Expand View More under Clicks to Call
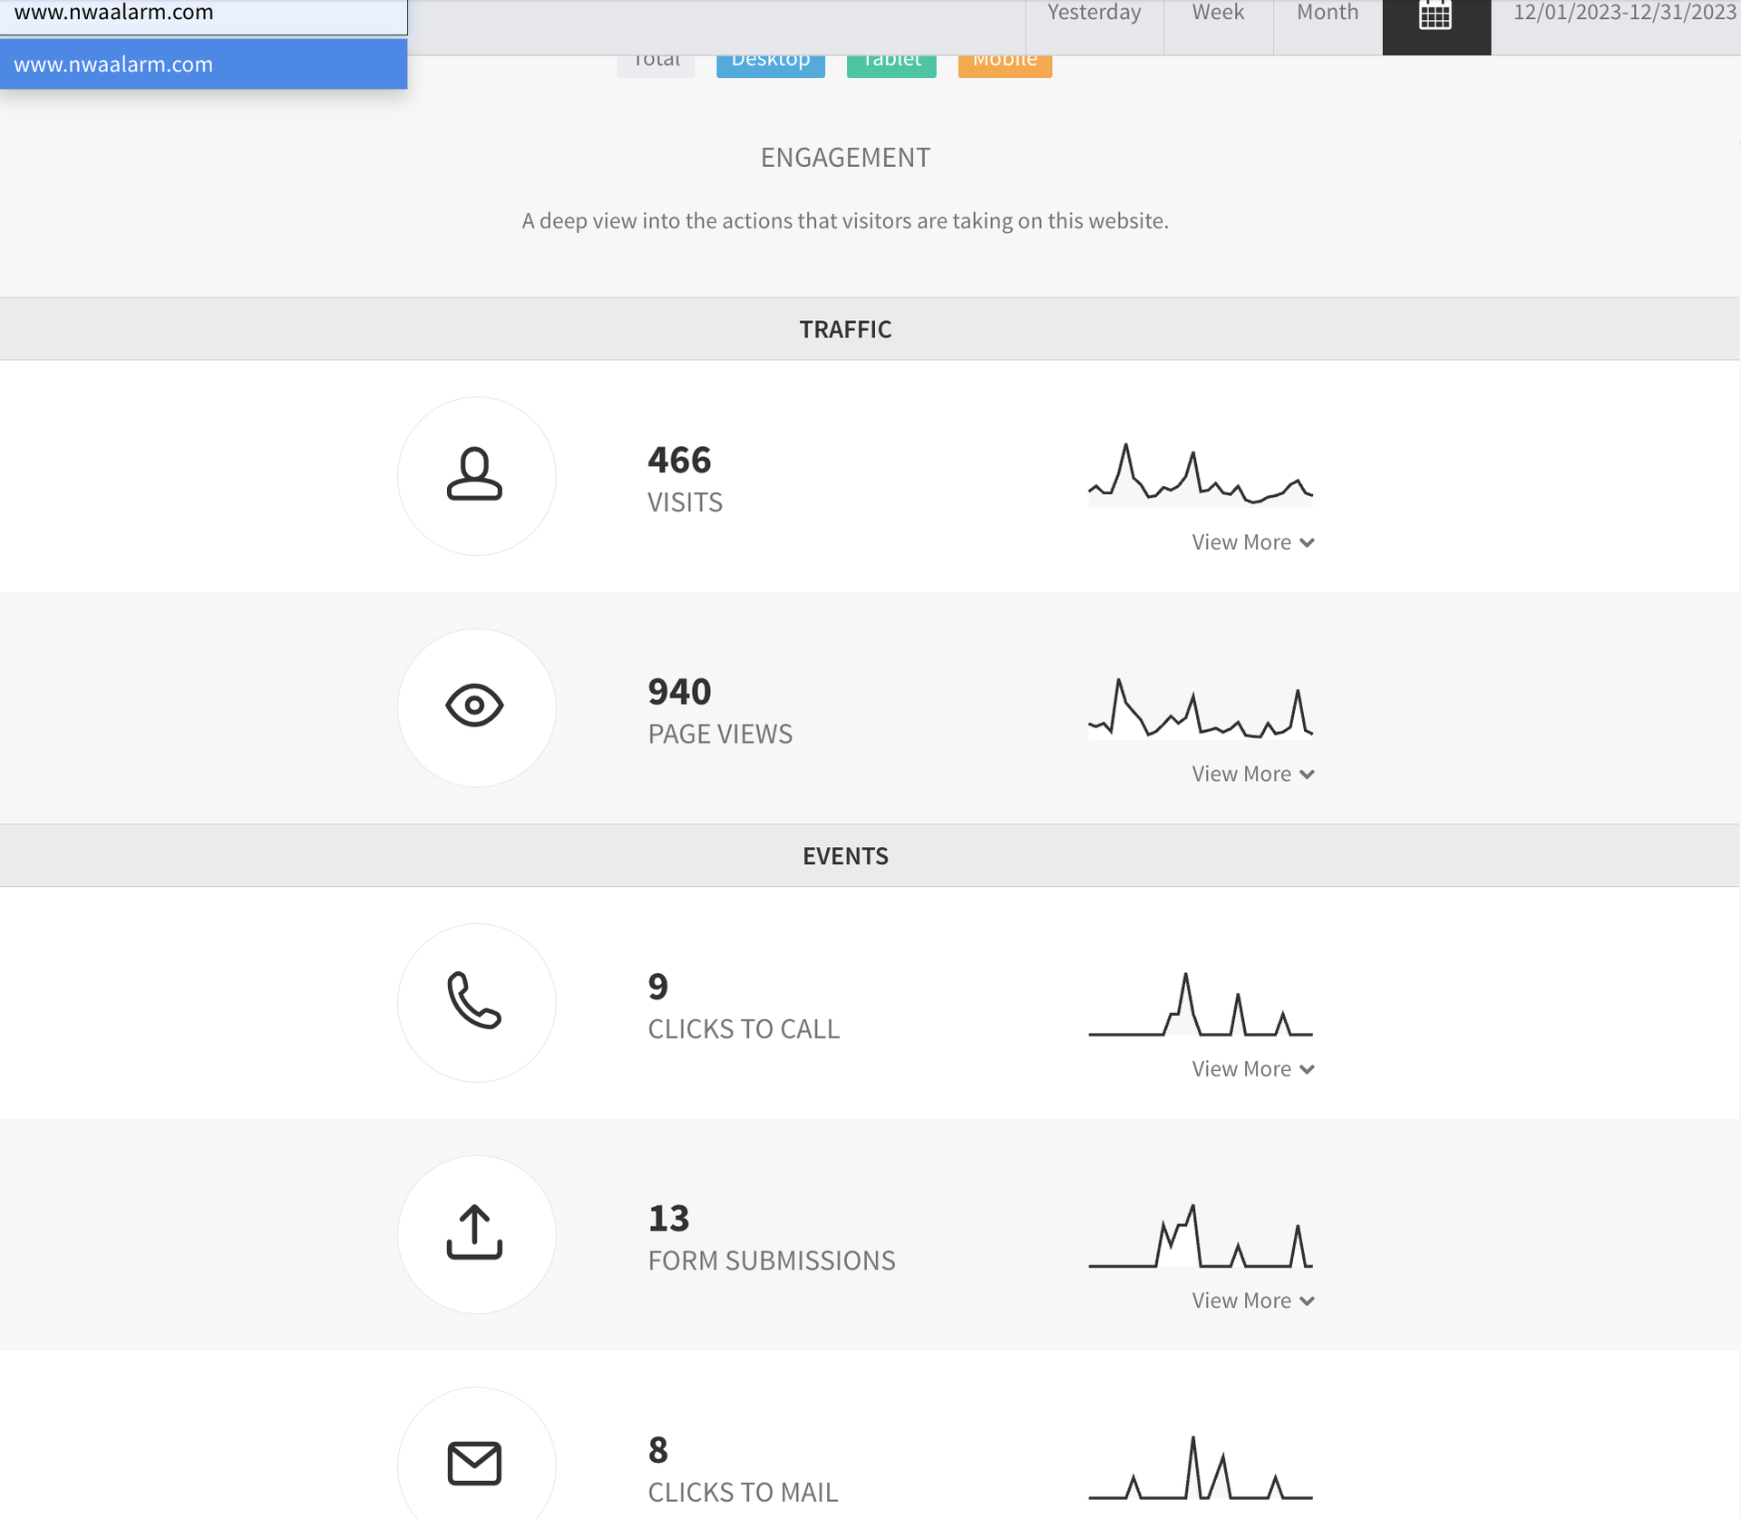Image resolution: width=1741 pixels, height=1519 pixels. 1252,1069
